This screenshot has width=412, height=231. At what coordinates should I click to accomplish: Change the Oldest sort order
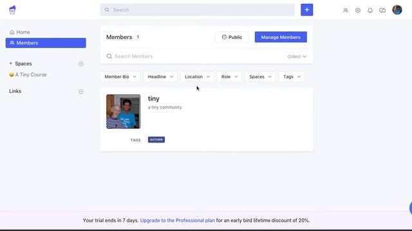click(x=297, y=56)
